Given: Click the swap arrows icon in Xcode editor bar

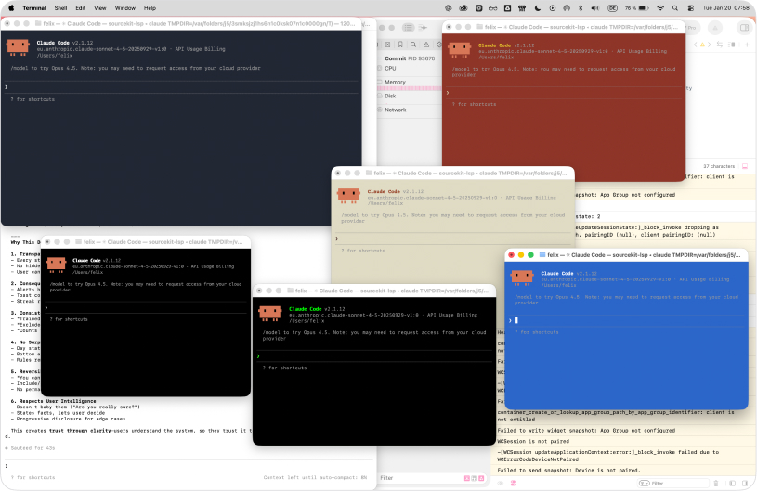Looking at the screenshot, I should [720, 45].
